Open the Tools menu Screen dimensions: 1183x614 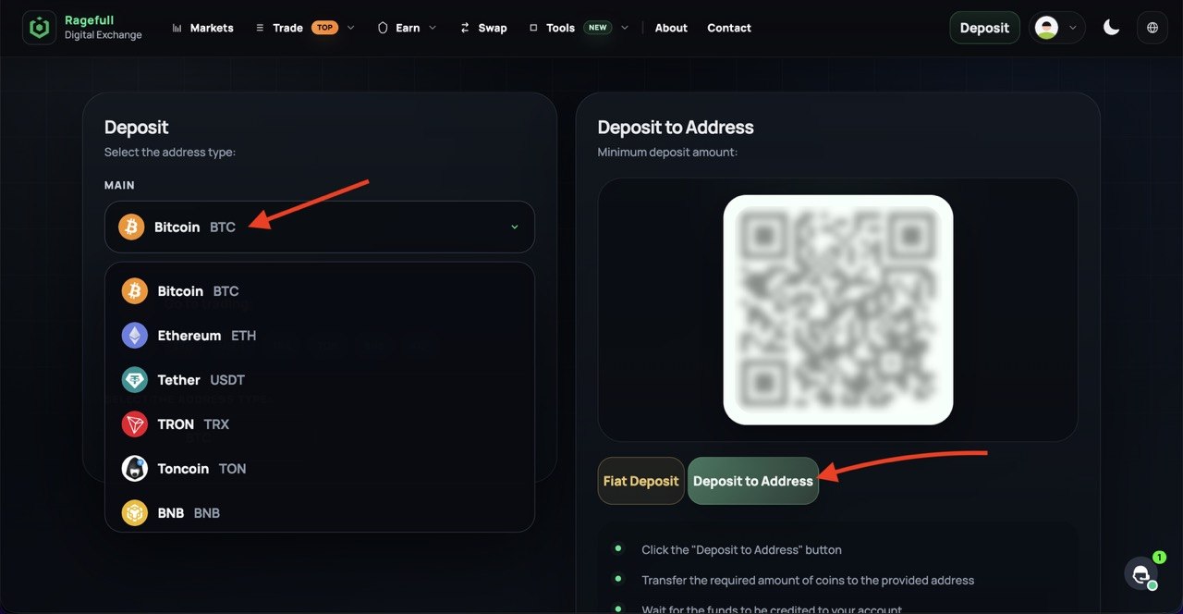pyautogui.click(x=560, y=28)
